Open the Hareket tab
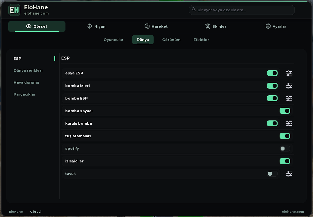 [156, 26]
